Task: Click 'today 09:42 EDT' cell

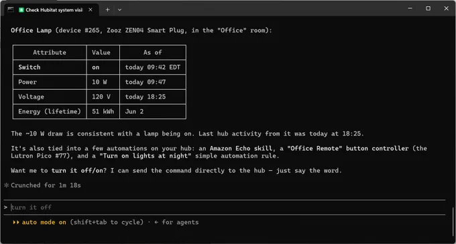Action: tap(153, 67)
